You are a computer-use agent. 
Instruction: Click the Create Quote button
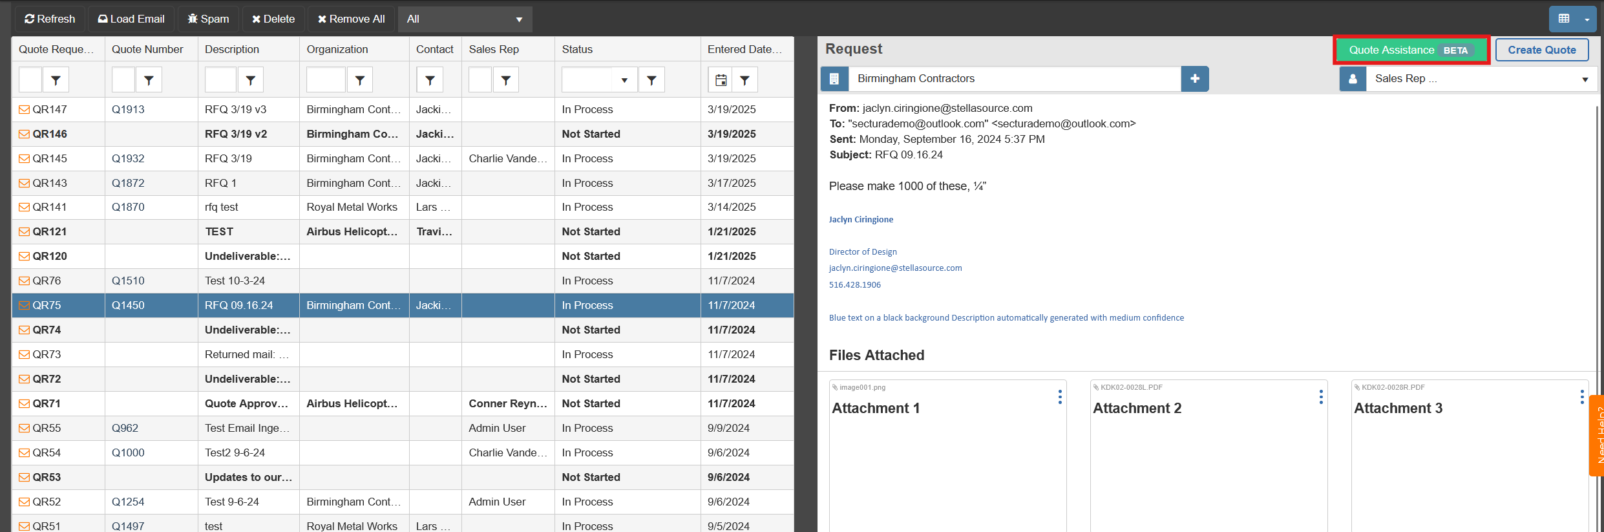(1541, 50)
